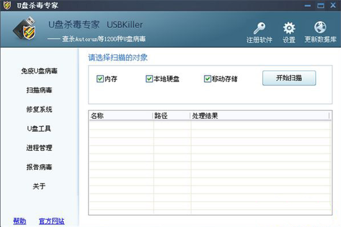
Task: Open the 帮助 link
Action: coord(20,221)
